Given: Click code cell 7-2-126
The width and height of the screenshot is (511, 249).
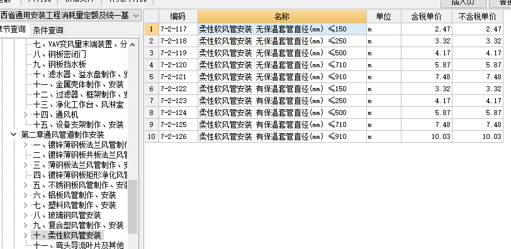Looking at the screenshot, I should (178, 136).
